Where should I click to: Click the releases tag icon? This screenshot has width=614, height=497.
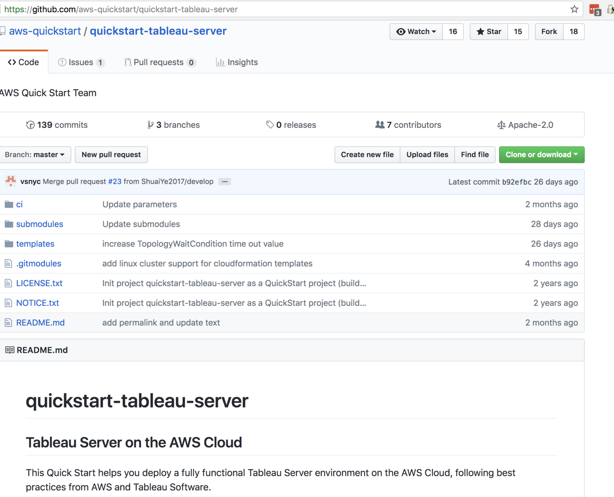pos(270,125)
